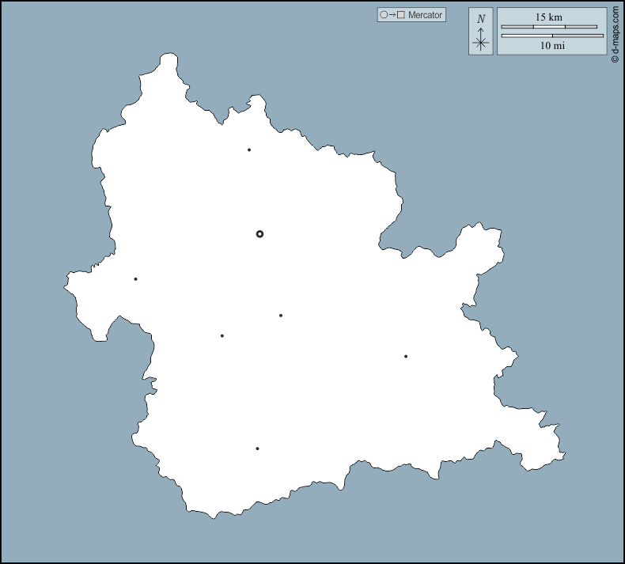Select the easternmost city dot
This screenshot has width=625, height=564.
[x=406, y=356]
